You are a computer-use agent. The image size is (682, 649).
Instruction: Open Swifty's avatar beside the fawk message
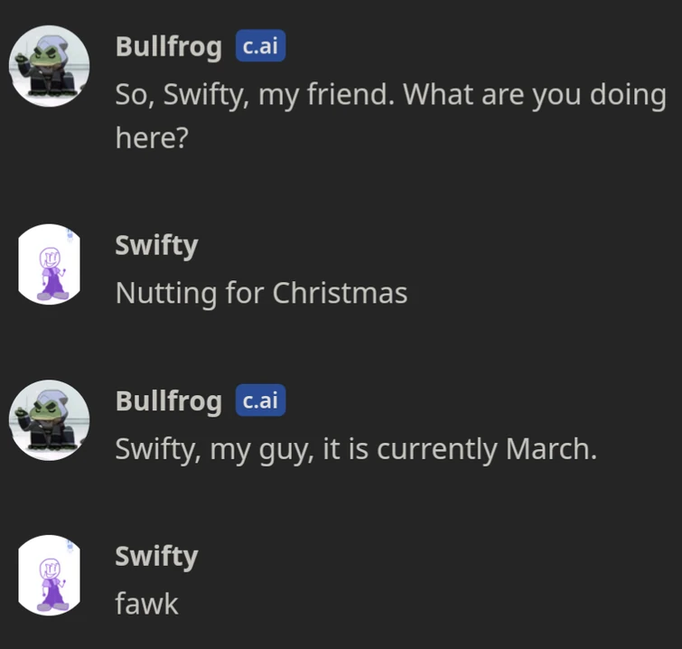49,575
